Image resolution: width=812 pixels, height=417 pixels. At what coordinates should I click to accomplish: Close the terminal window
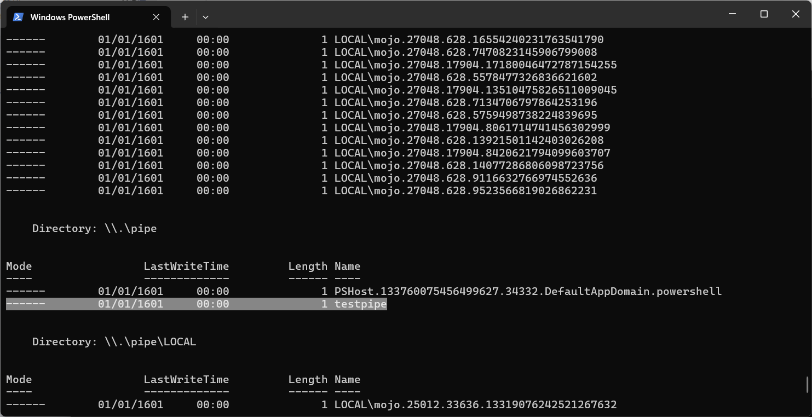point(796,14)
